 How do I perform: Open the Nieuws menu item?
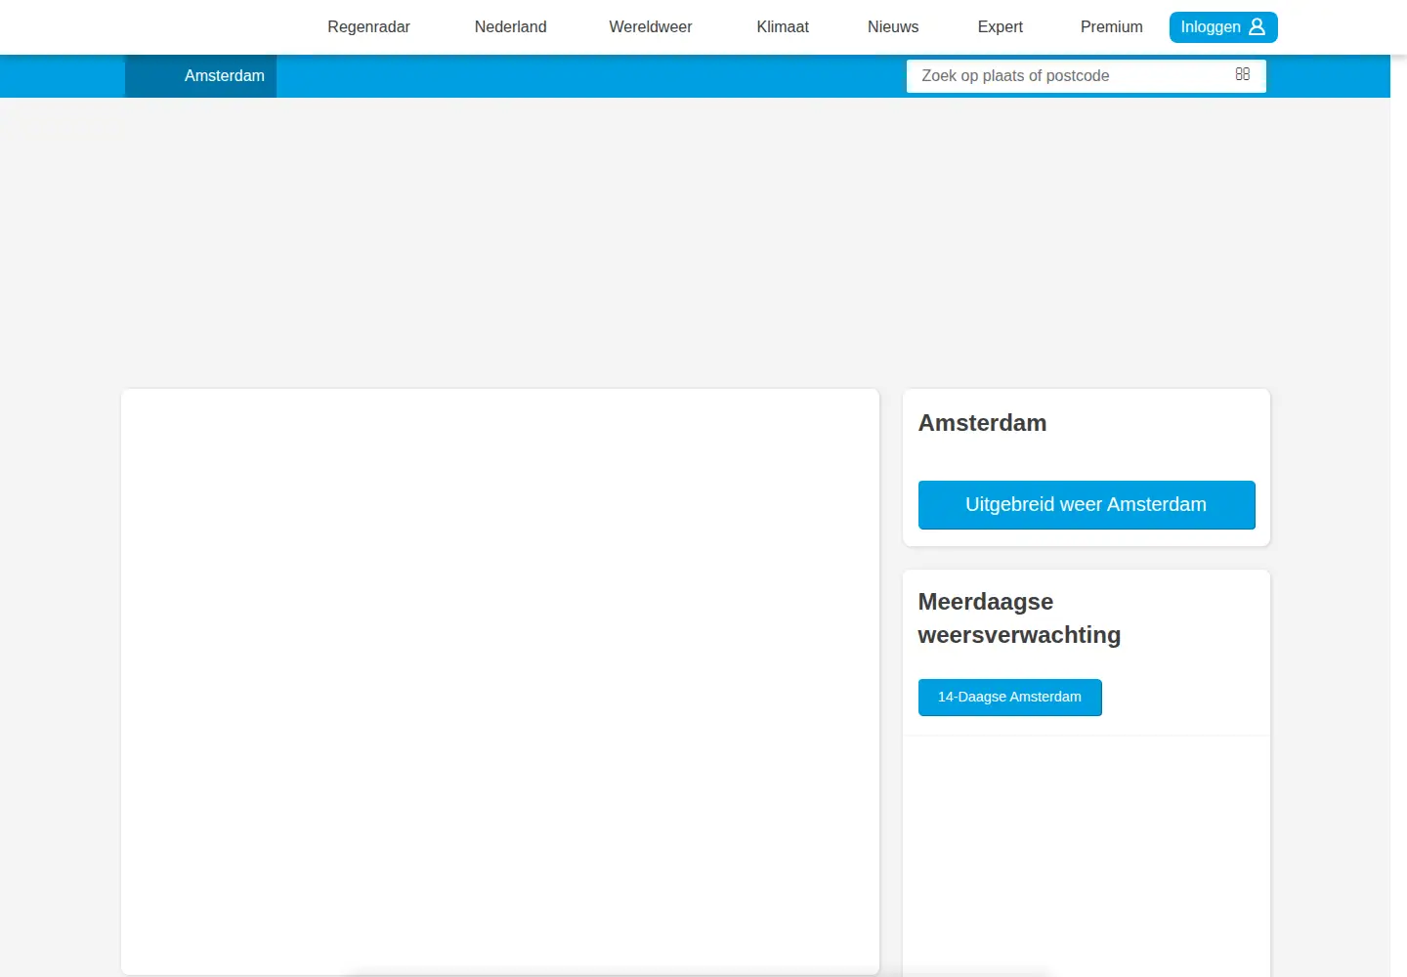point(893,27)
